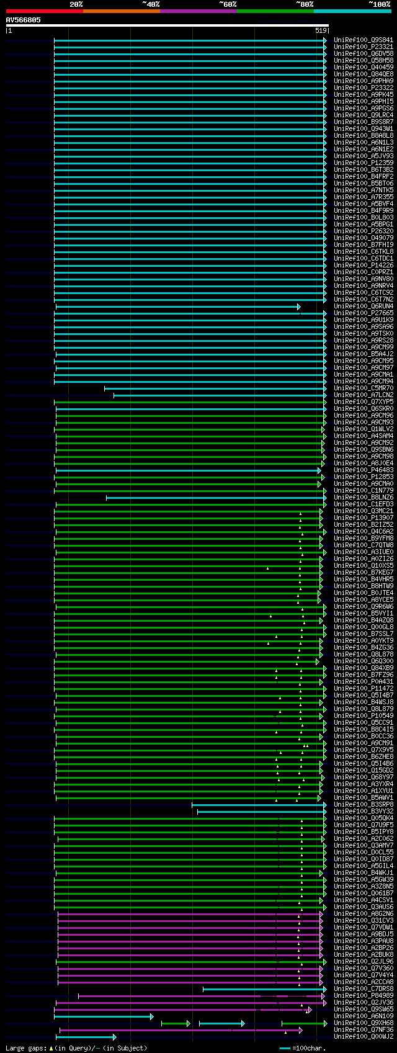
Task: Click the short cyan alignment bar for Q6RUN4
Action: coord(178,307)
